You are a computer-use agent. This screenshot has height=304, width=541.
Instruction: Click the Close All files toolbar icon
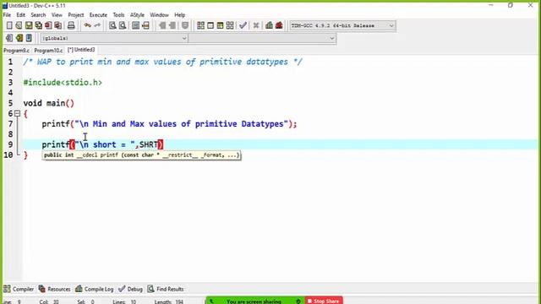pyautogui.click(x=58, y=25)
